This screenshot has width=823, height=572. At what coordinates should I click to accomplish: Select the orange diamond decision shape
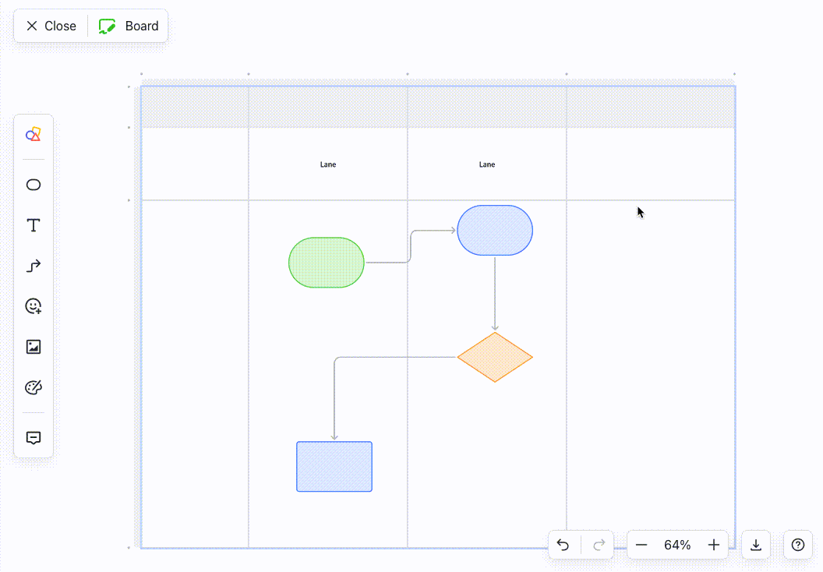pos(495,358)
